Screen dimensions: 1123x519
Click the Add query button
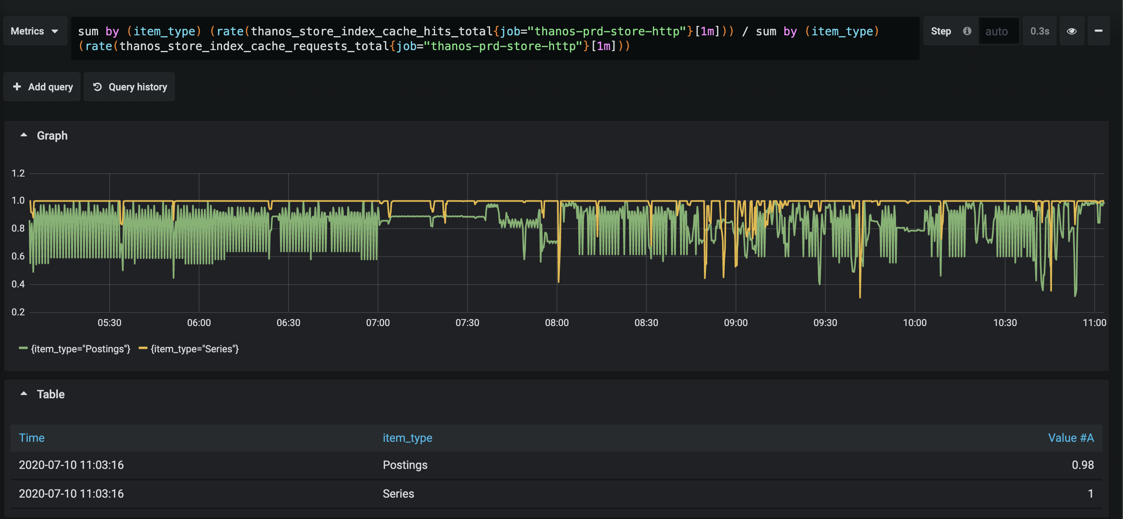click(42, 87)
